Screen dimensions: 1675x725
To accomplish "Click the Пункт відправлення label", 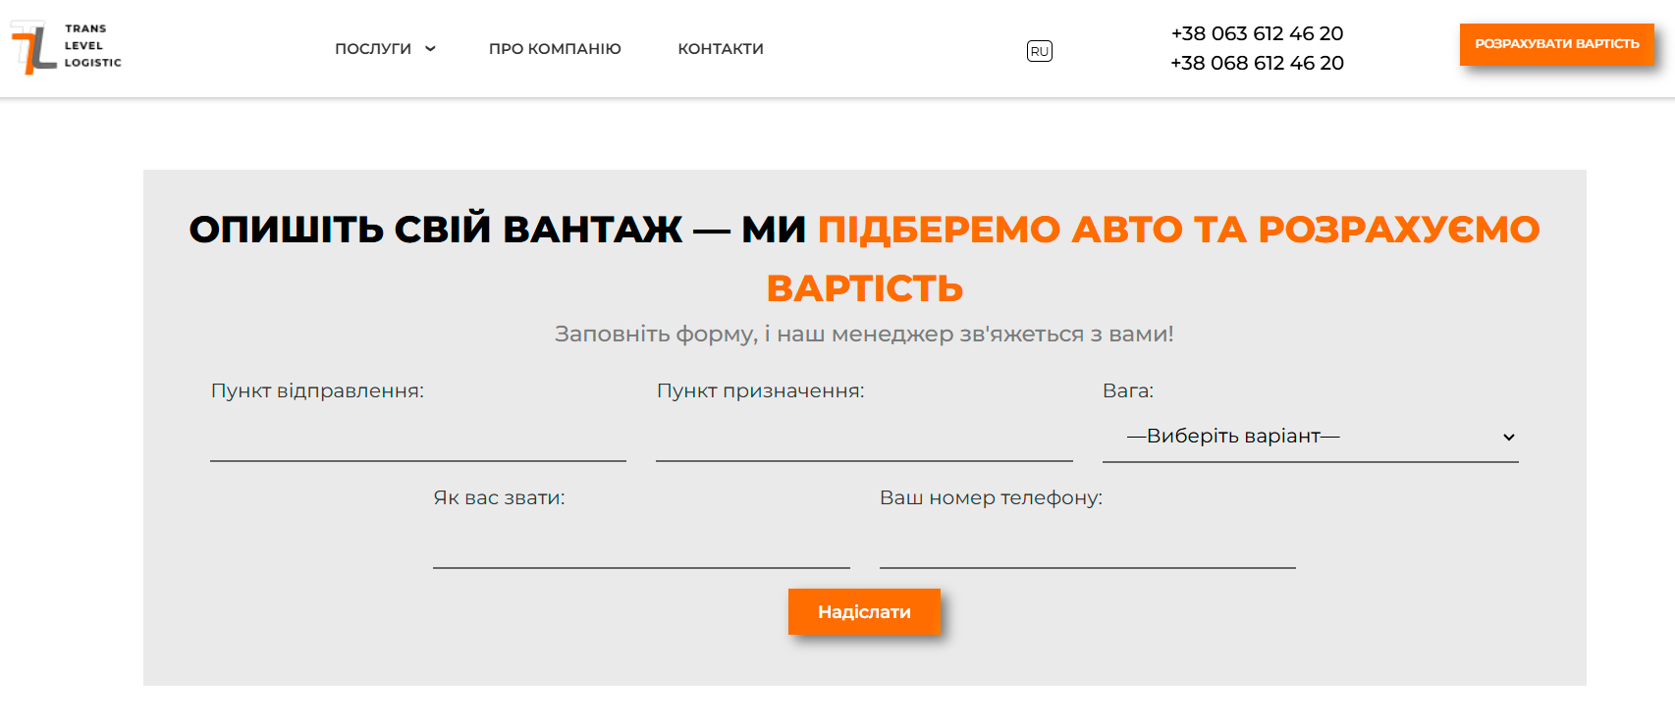I will coord(317,390).
